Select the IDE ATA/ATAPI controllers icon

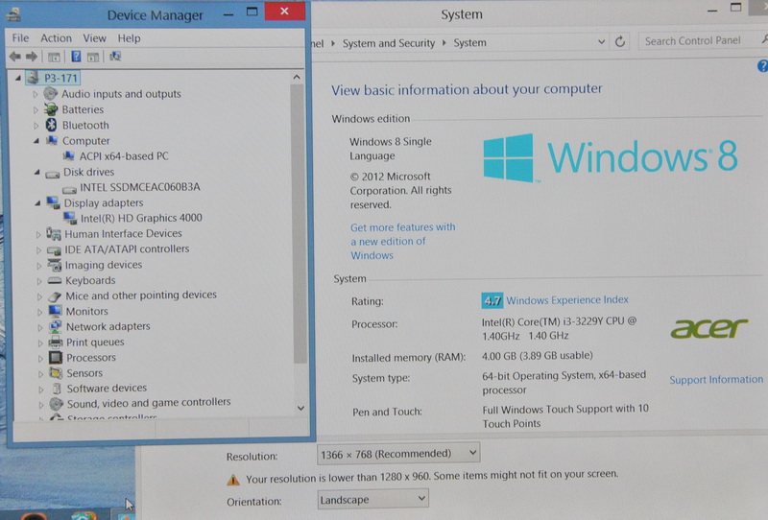click(54, 249)
